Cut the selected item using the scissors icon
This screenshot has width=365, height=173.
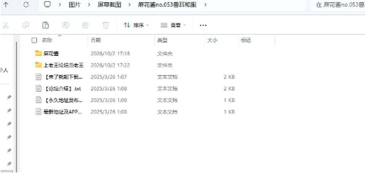click(5, 25)
